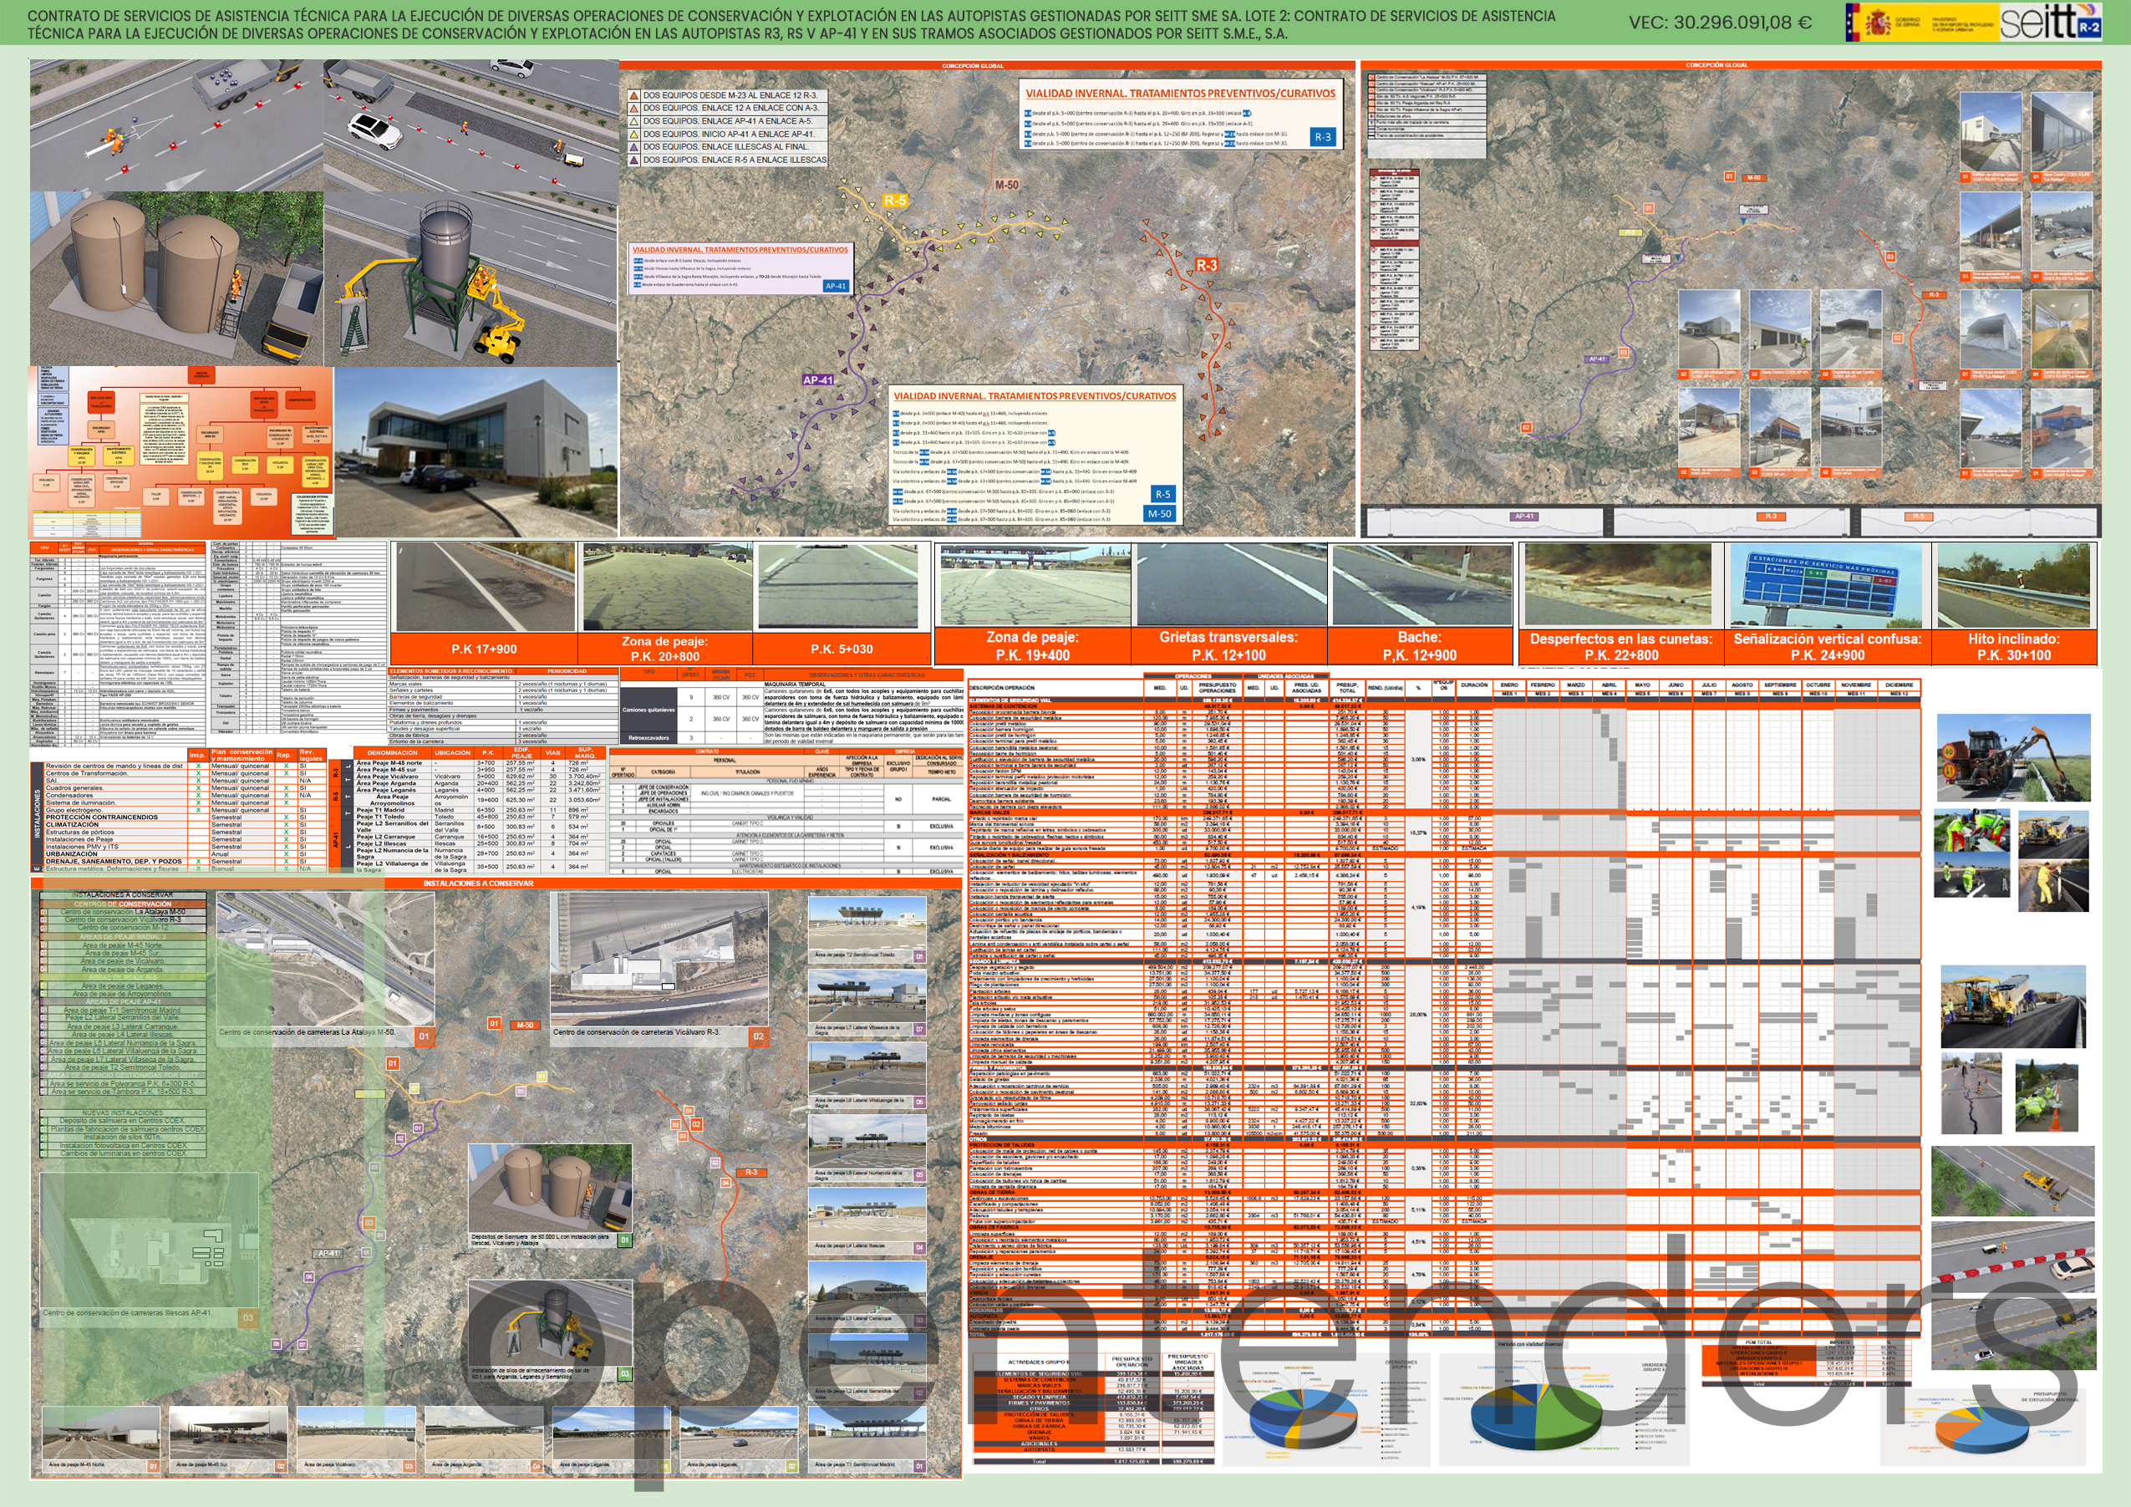
Task: Open the 'Área de peaje T2 Semitroncal Toledo' photo
Action: [867, 923]
